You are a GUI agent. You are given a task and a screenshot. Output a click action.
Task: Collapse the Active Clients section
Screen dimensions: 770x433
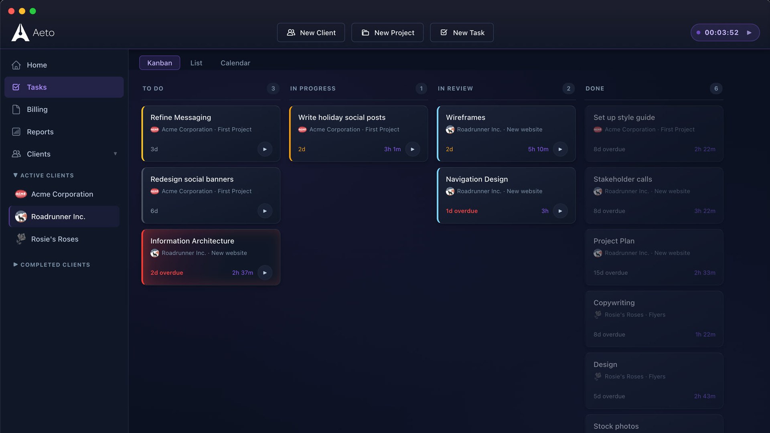coord(43,176)
